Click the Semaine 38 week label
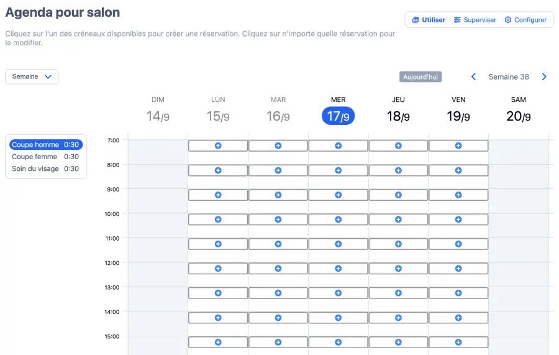 point(509,77)
